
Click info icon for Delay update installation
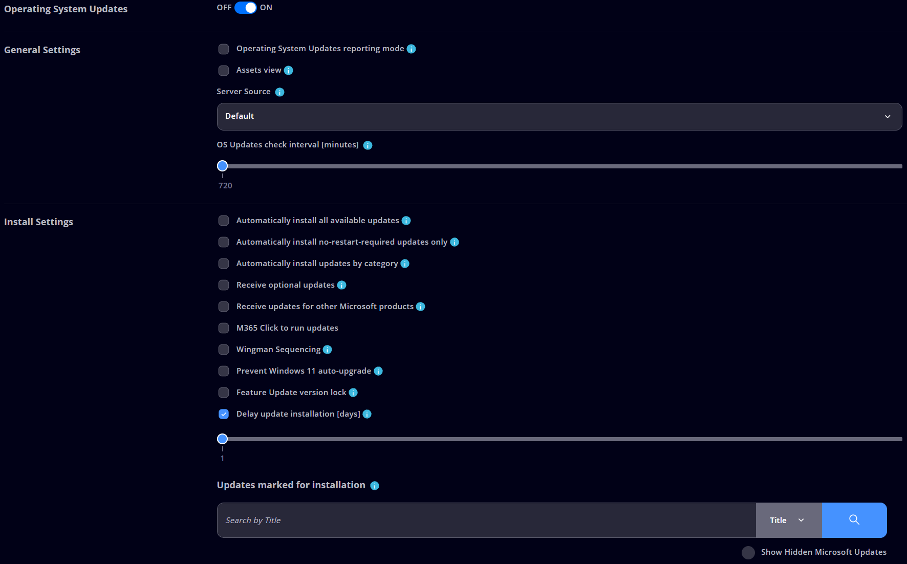(367, 414)
